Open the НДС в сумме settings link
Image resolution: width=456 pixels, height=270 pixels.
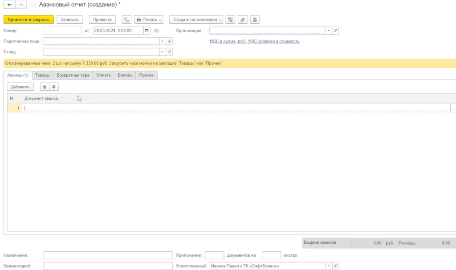tap(254, 41)
